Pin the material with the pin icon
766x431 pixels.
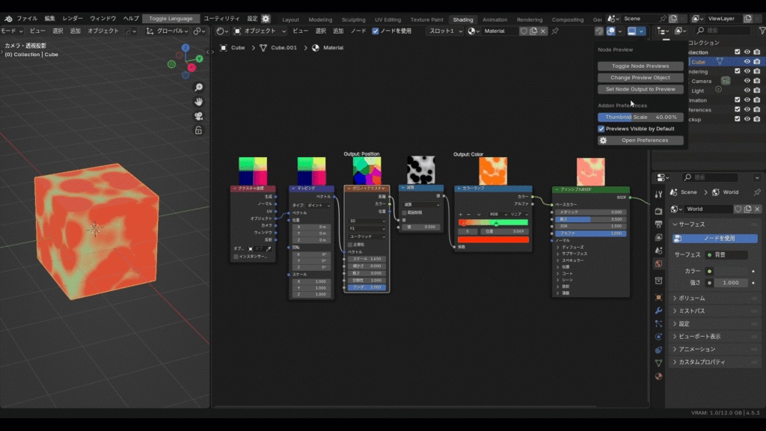[x=555, y=31]
